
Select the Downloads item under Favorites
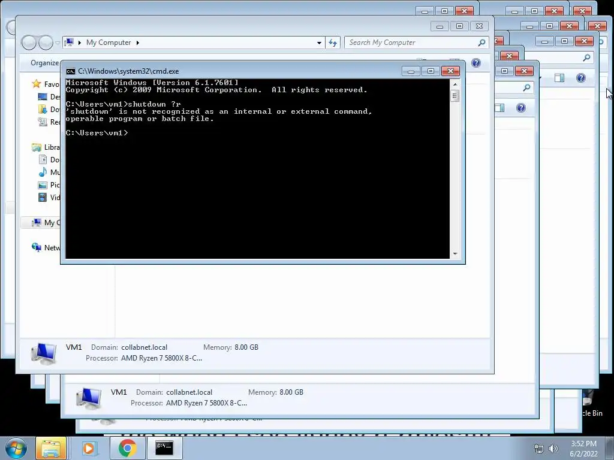[x=49, y=109]
